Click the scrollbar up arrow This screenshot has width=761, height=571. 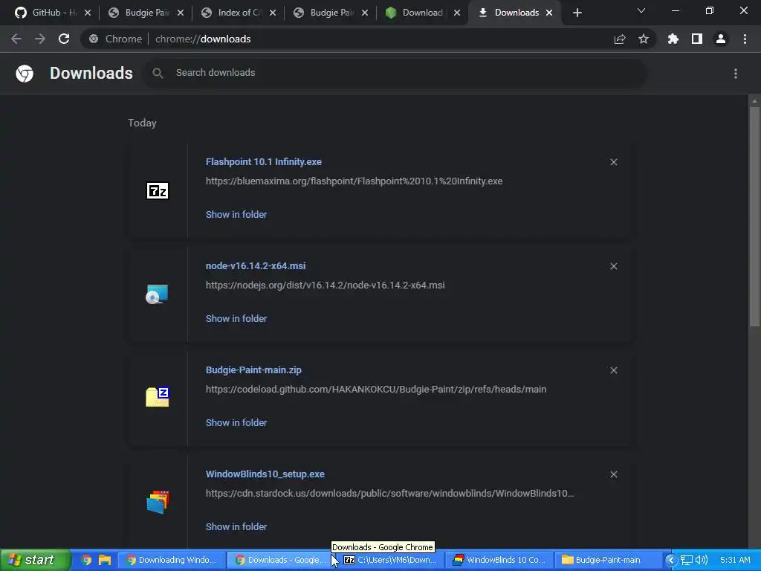pyautogui.click(x=754, y=101)
